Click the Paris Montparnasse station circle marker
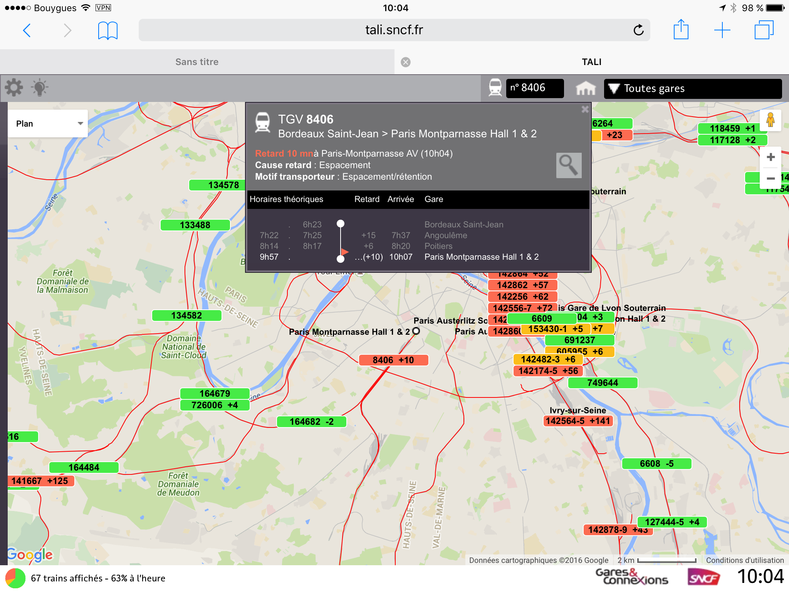This screenshot has height=591, width=789. [416, 331]
